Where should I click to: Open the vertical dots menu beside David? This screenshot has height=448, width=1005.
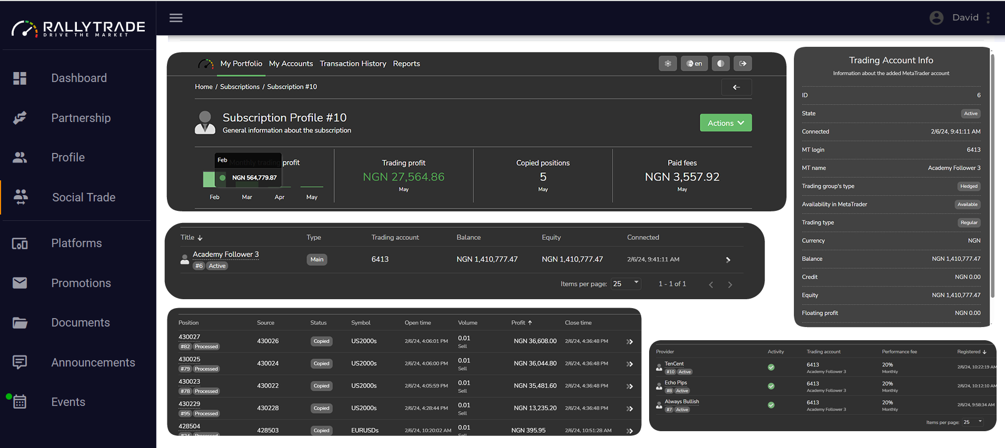(988, 18)
